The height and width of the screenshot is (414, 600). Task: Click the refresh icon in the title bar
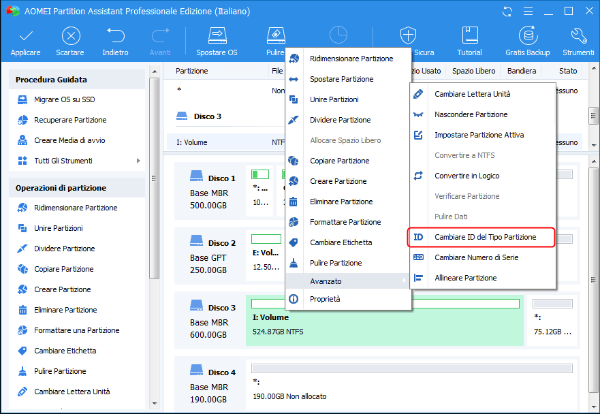coord(507,12)
